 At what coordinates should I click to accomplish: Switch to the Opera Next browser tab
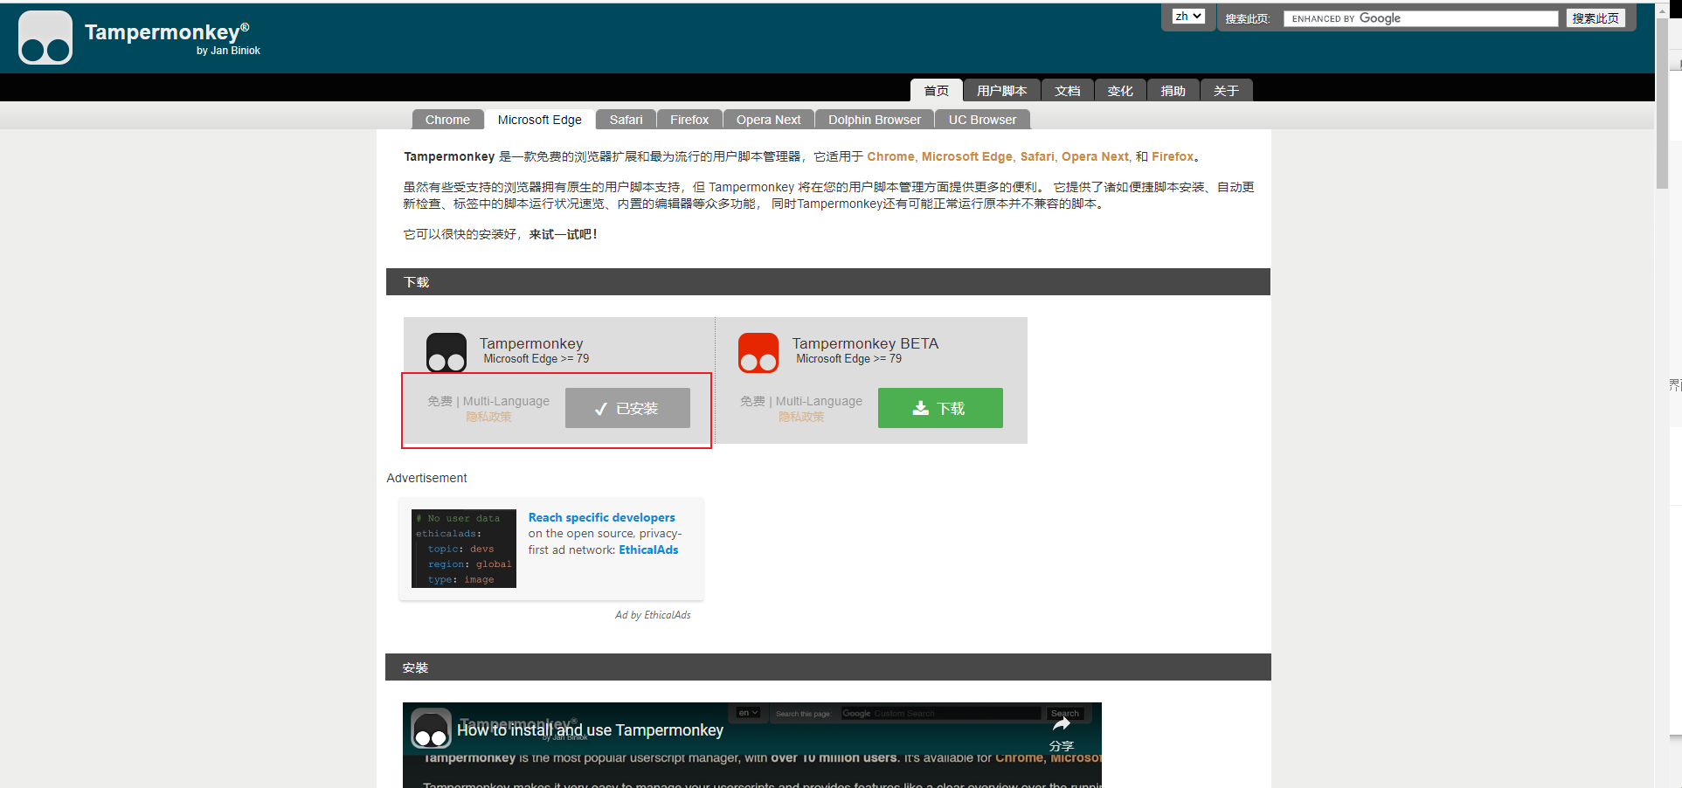(769, 120)
